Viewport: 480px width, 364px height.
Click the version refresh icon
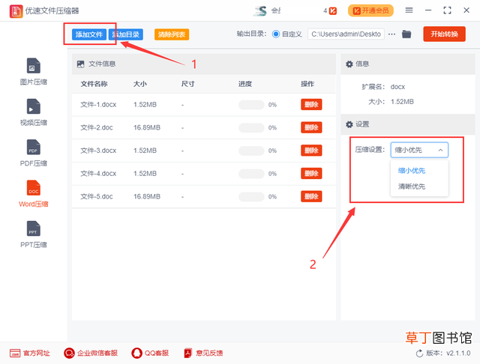pos(420,354)
